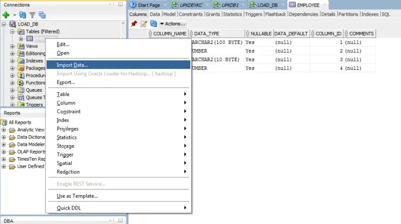Expand the Analytic View reports folder
The height and width of the screenshot is (224, 401).
(x=4, y=130)
